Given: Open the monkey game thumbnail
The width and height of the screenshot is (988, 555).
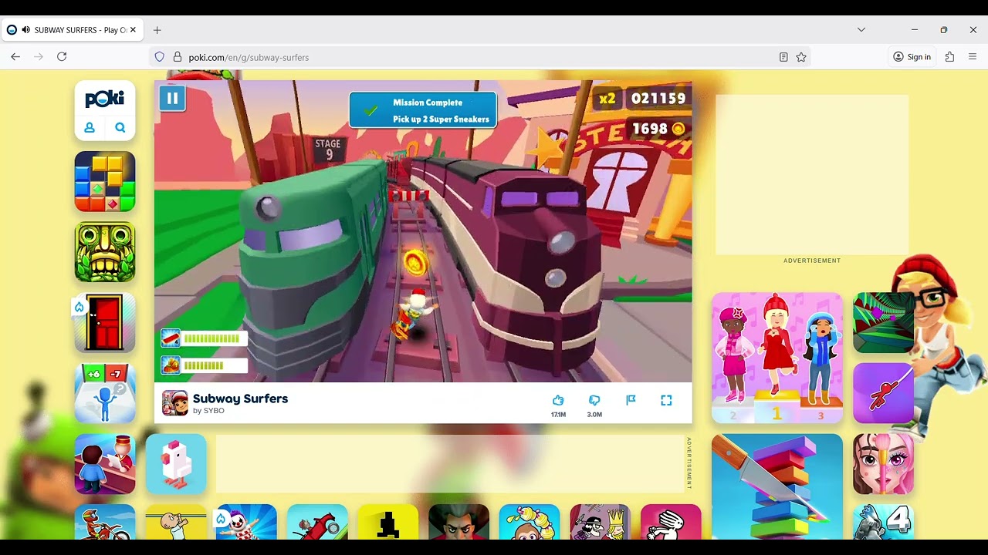Looking at the screenshot, I should 530,522.
